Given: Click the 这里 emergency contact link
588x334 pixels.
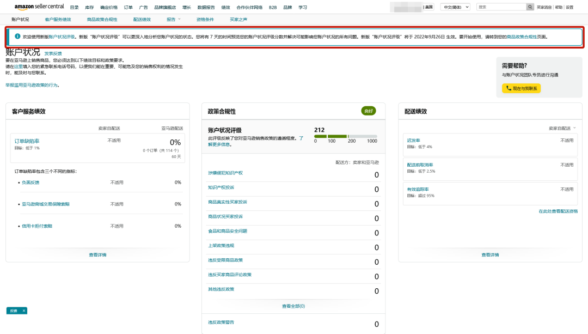Looking at the screenshot, I should pyautogui.click(x=19, y=66).
